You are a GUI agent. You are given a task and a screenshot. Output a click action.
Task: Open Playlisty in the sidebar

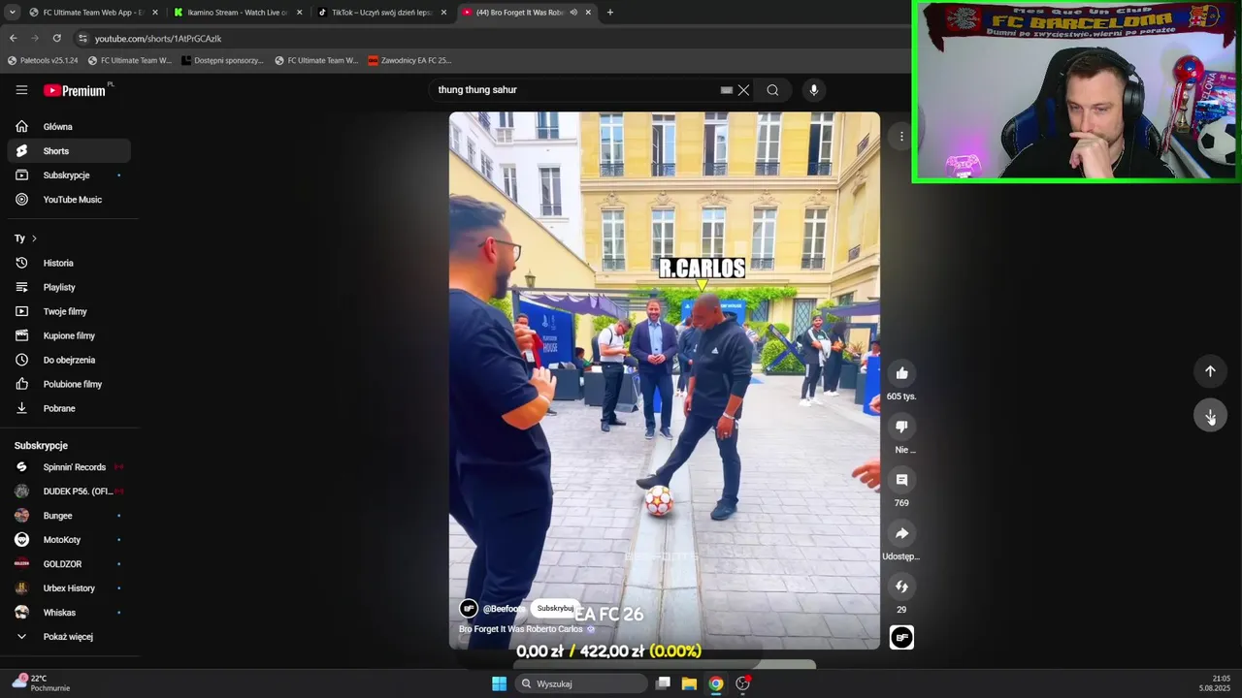(69, 287)
